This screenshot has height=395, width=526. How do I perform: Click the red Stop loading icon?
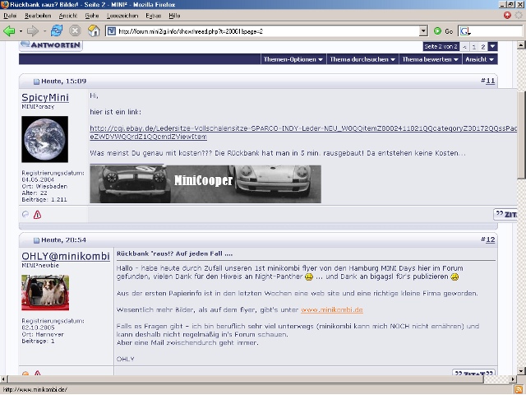point(76,31)
